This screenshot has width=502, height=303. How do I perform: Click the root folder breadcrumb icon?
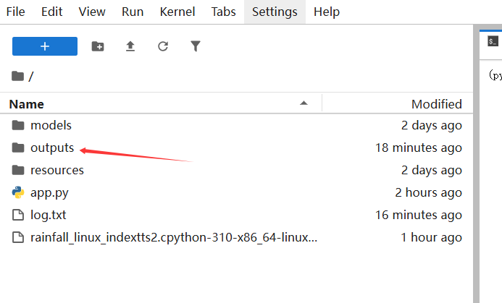[18, 76]
